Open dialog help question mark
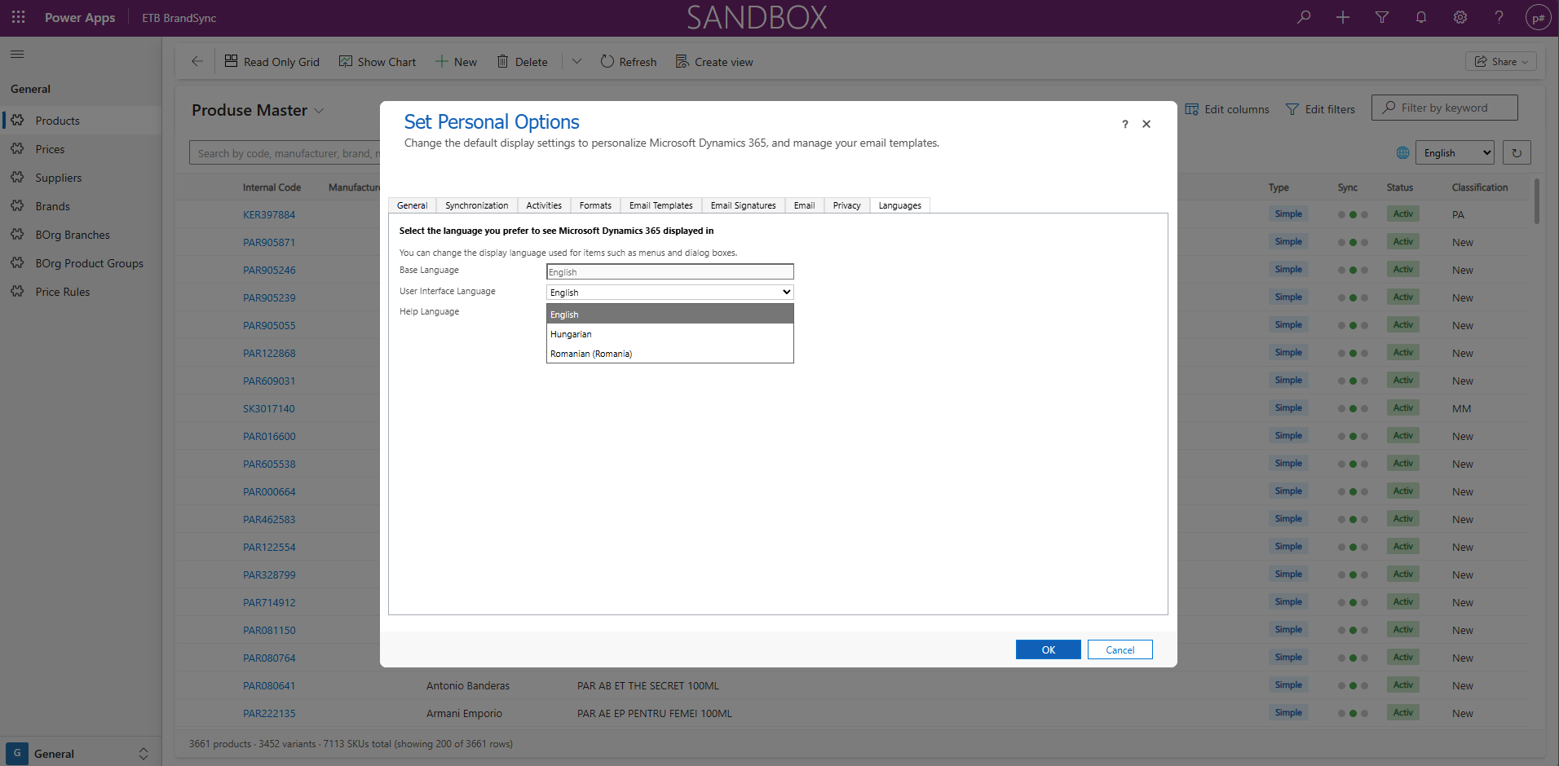 [1125, 124]
